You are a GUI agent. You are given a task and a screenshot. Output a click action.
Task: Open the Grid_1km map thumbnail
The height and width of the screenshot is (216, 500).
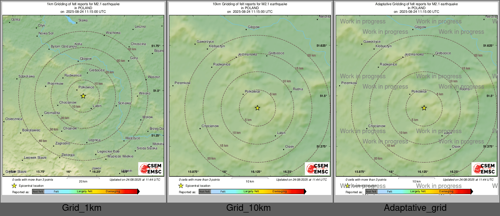pyautogui.click(x=83, y=98)
